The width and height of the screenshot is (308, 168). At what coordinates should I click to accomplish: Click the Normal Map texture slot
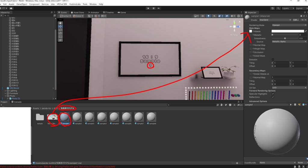pyautogui.click(x=251, y=45)
